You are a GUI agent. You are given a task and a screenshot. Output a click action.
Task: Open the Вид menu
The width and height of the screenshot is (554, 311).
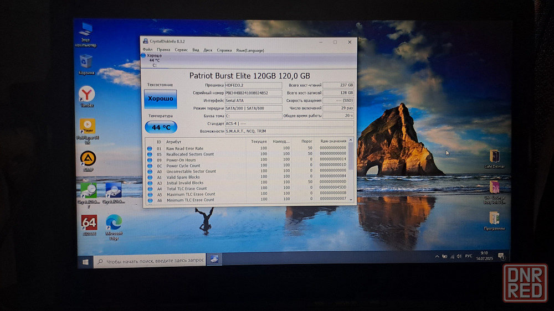(196, 50)
